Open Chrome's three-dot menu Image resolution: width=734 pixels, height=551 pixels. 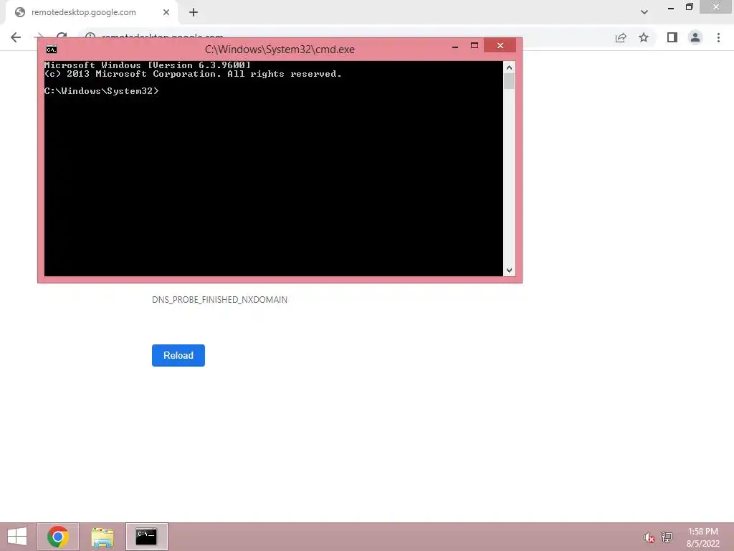click(x=718, y=37)
